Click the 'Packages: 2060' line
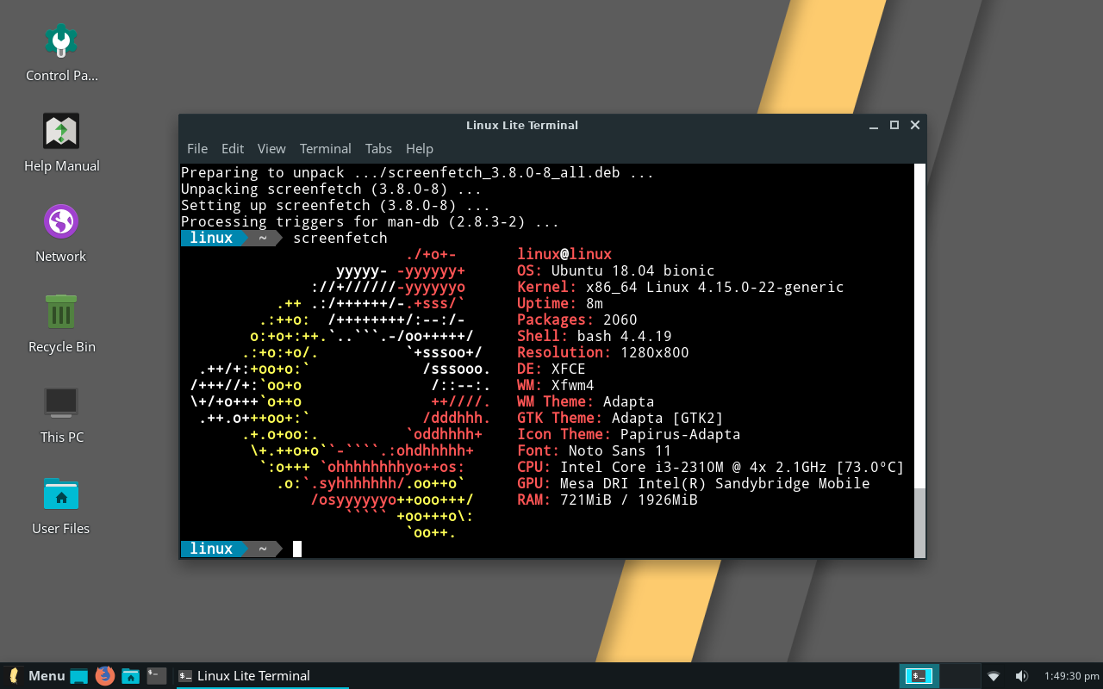Viewport: 1103px width, 689px height. click(x=577, y=320)
